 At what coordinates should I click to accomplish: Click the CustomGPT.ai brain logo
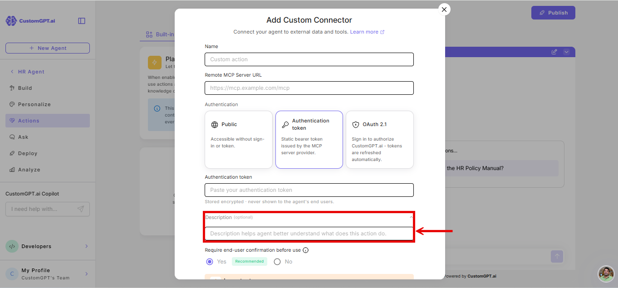coord(11,21)
